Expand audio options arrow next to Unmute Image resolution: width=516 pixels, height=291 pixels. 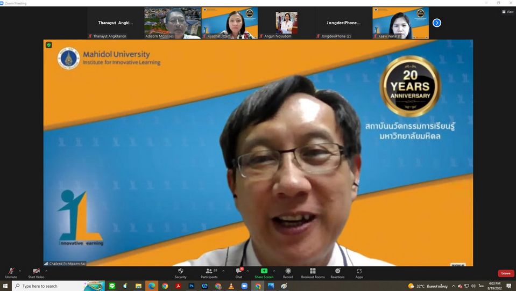20,271
